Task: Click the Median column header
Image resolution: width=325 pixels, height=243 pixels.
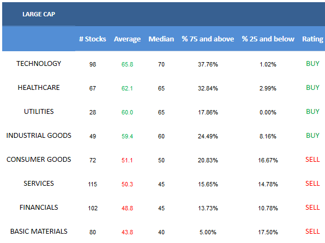Action: [161, 39]
